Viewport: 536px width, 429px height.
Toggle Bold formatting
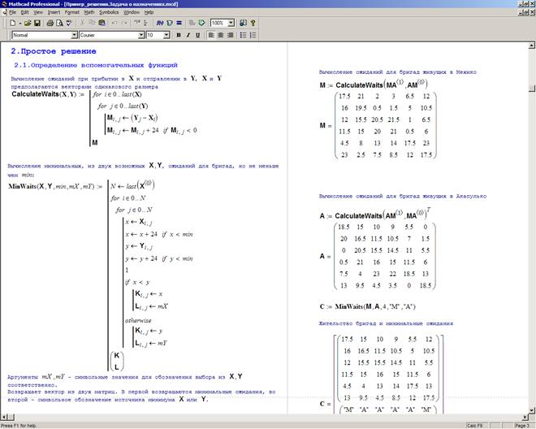179,35
